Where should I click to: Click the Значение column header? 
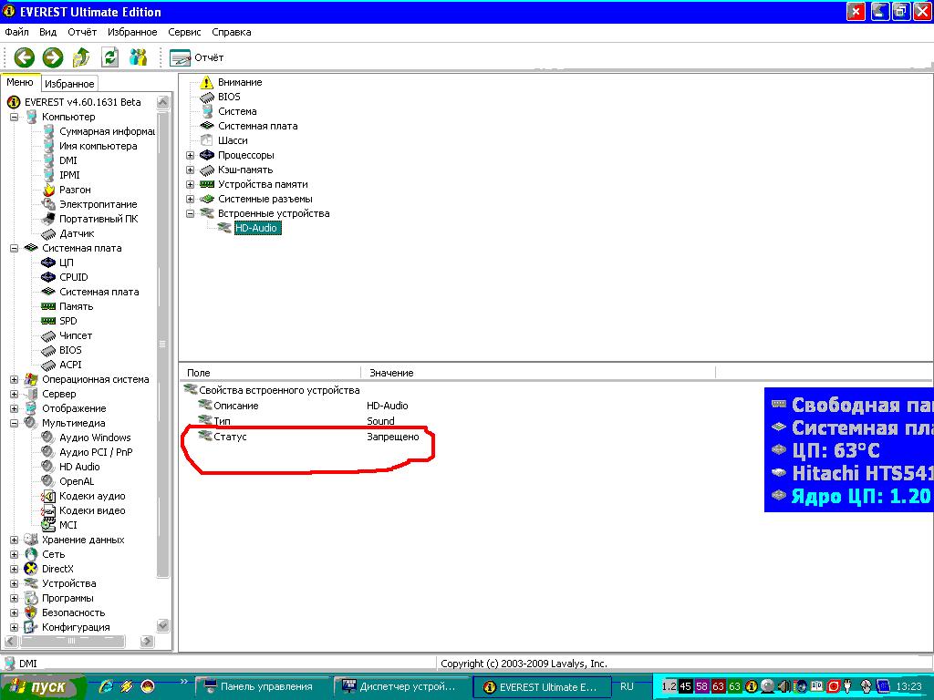click(391, 373)
